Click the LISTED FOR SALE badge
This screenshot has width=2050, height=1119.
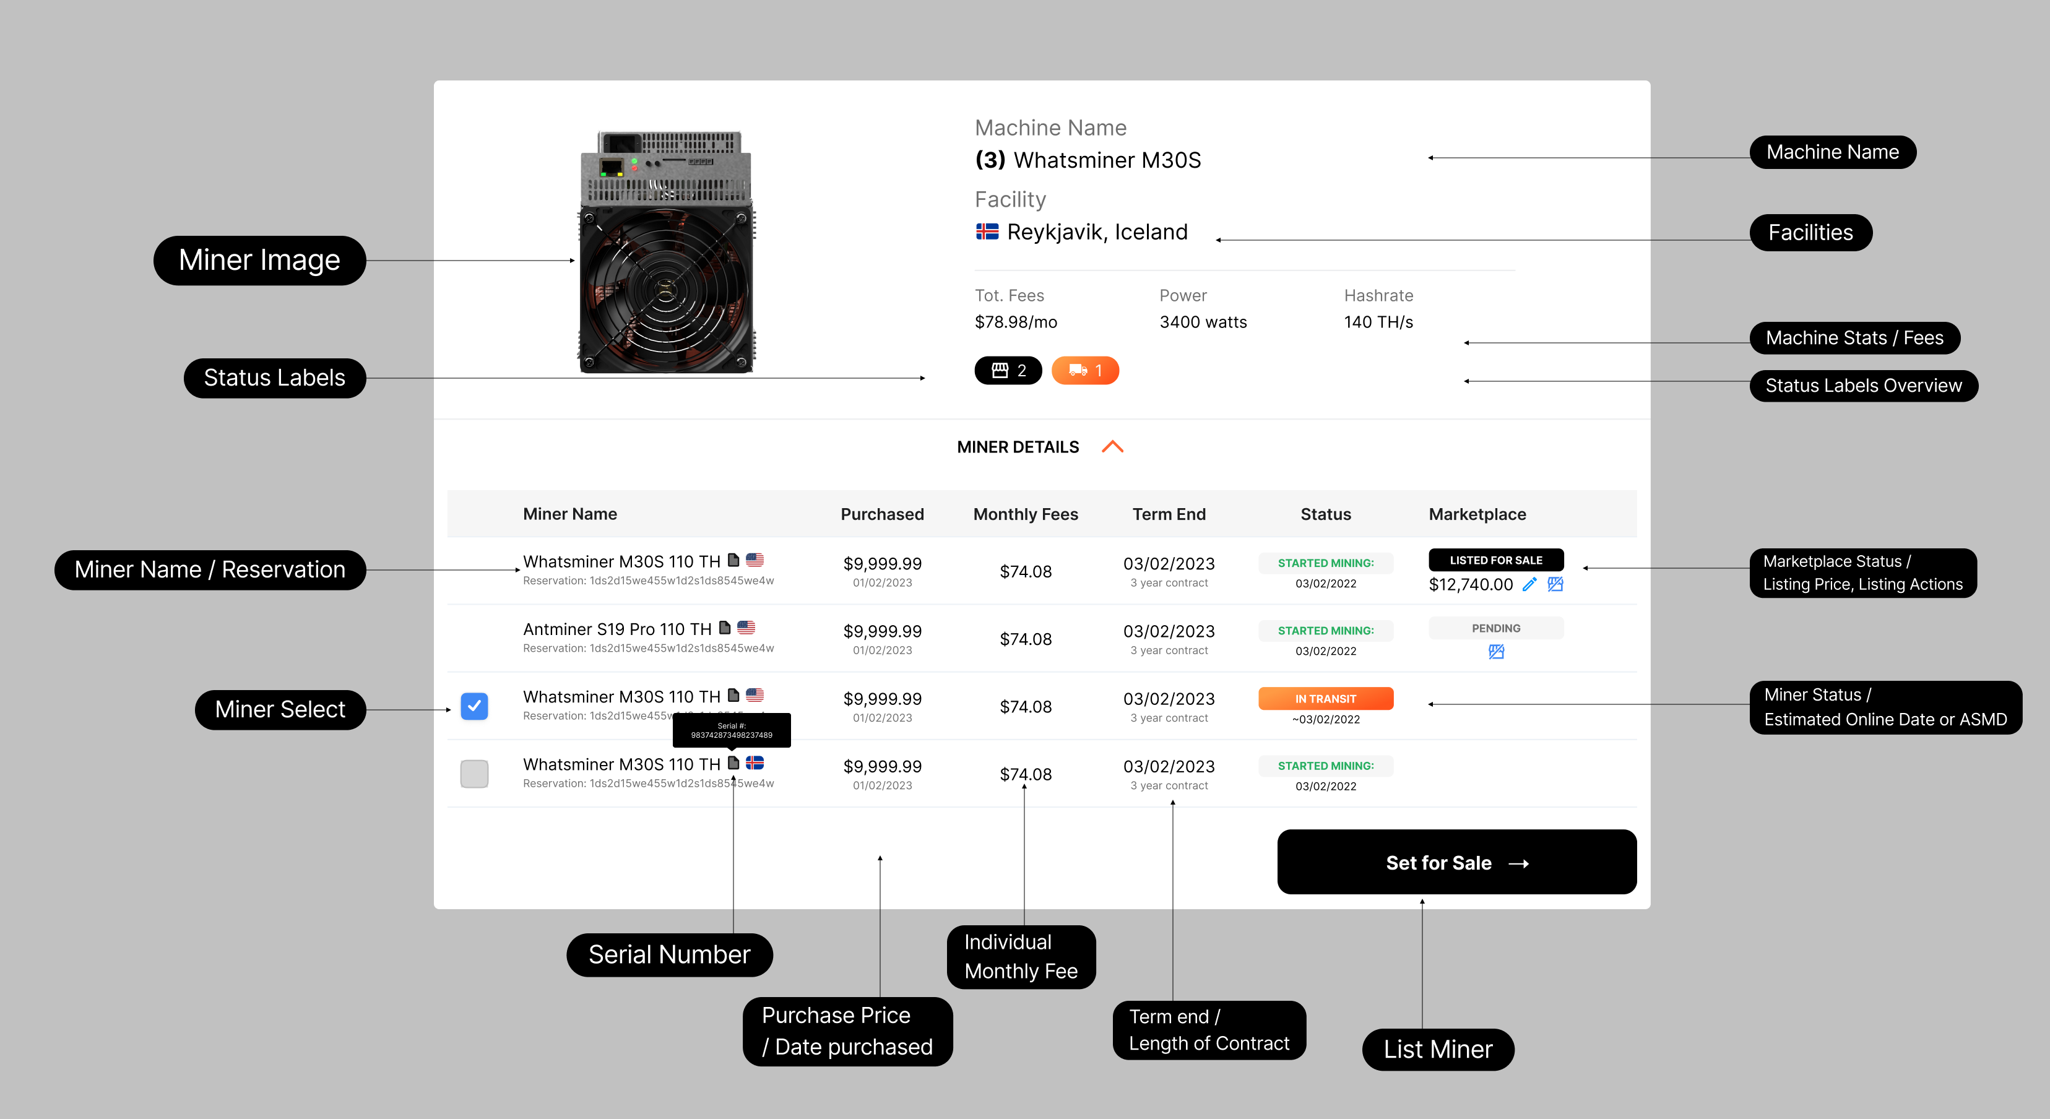[x=1496, y=560]
